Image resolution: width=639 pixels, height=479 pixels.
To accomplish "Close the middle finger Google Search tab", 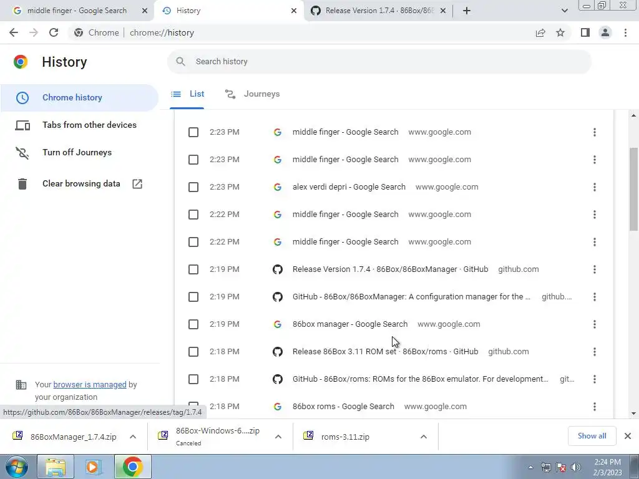I will (145, 11).
